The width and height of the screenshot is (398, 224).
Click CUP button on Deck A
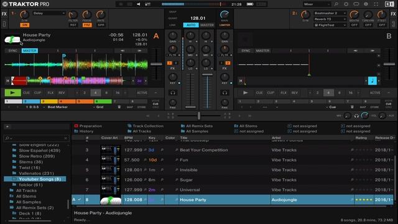[37, 93]
